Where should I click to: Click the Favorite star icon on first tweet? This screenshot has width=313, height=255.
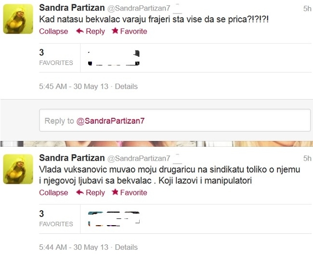pos(115,31)
